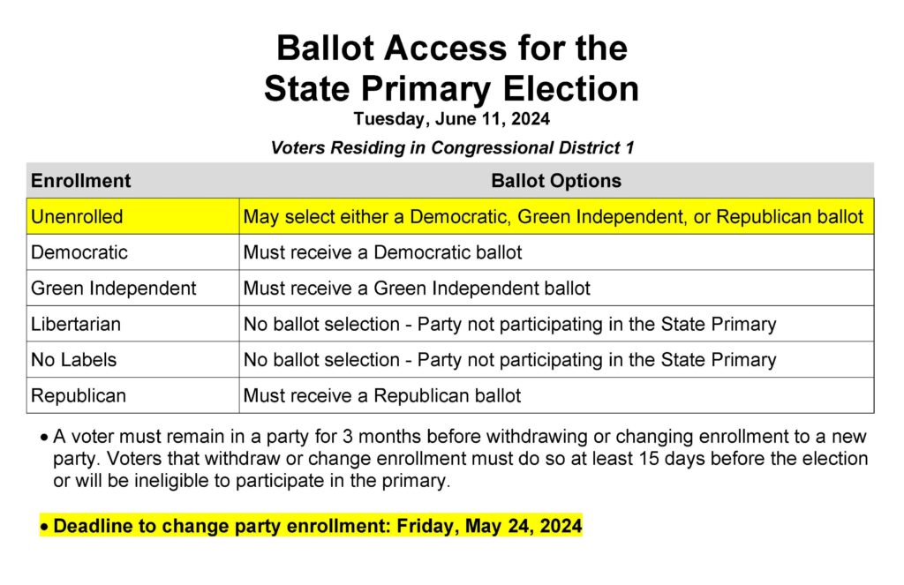The width and height of the screenshot is (904, 585).
Task: Click the paragraph about remaining in a party
Action: point(459,459)
